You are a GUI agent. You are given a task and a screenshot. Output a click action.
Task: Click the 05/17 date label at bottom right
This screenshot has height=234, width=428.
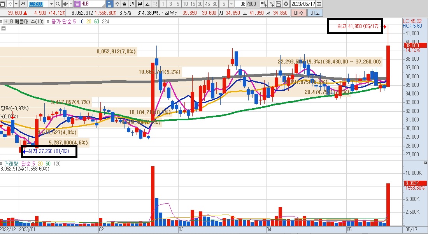click(411, 230)
